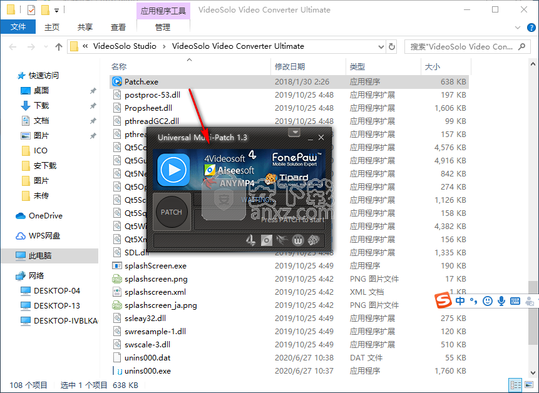Open 下载 folder in quick access
Viewport: 539px width, 393px height.
(x=41, y=106)
